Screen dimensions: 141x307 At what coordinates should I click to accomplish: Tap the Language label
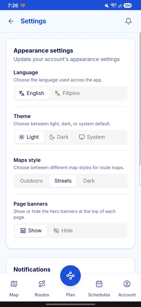pos(26,72)
